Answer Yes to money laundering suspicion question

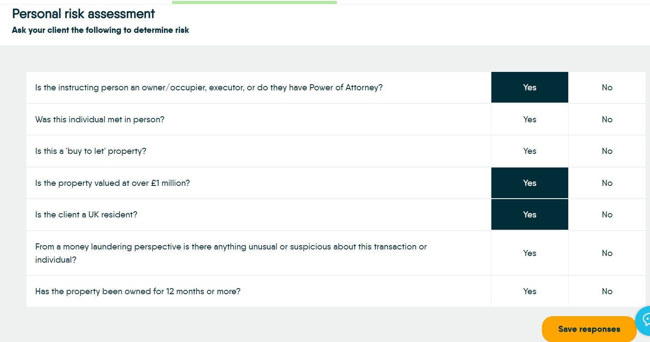530,253
